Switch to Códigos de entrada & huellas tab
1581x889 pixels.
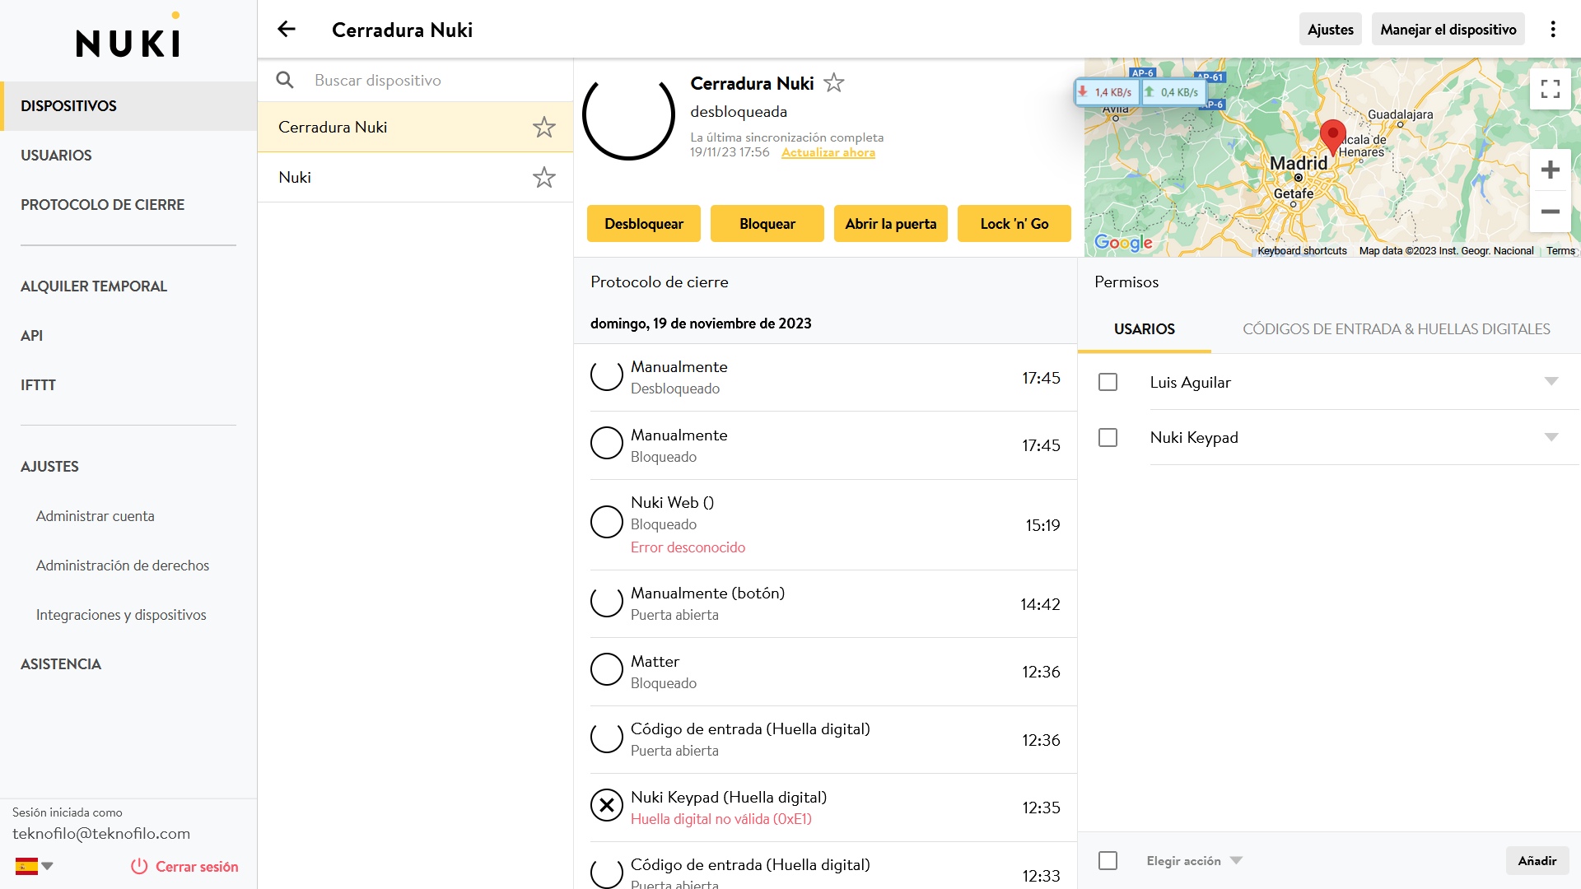(x=1397, y=329)
